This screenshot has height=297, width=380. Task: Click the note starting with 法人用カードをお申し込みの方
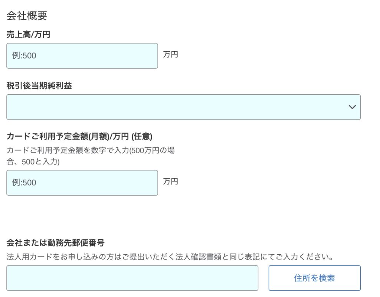pyautogui.click(x=169, y=257)
